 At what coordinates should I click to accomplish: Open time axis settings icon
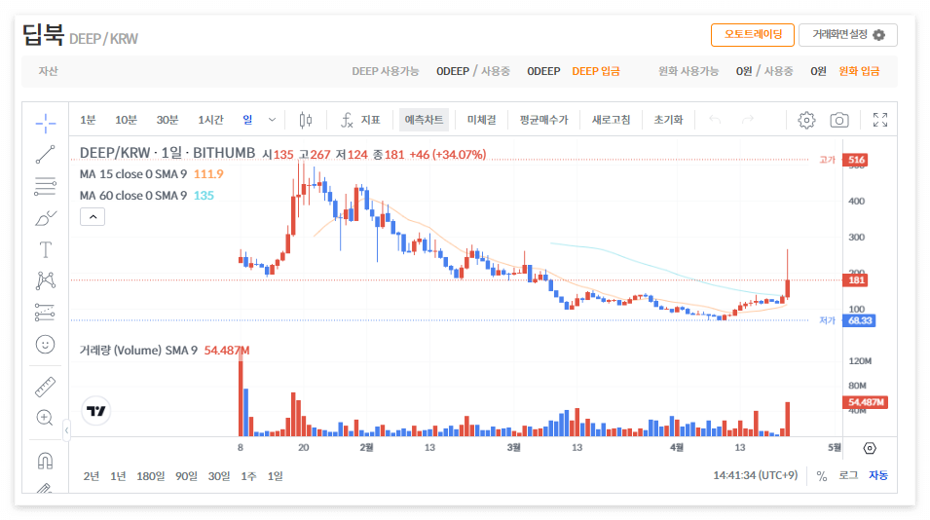pyautogui.click(x=870, y=448)
